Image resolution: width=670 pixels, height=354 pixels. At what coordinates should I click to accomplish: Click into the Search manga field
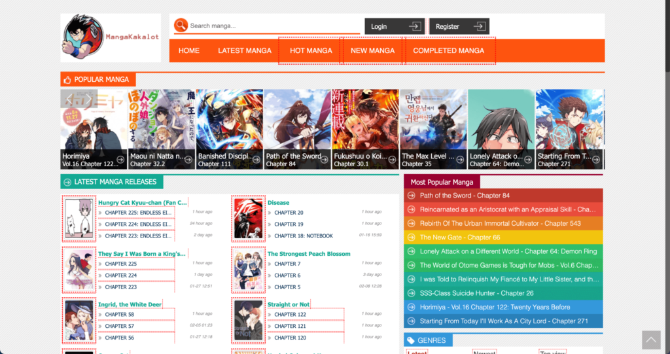click(x=272, y=26)
